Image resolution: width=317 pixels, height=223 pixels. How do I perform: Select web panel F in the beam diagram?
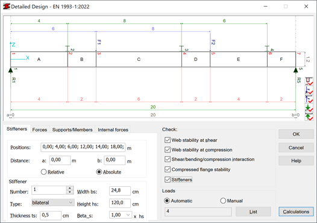[x=281, y=59]
